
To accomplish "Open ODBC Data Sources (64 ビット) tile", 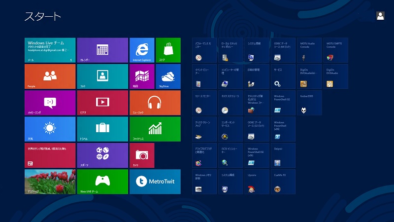I will click(283, 50).
